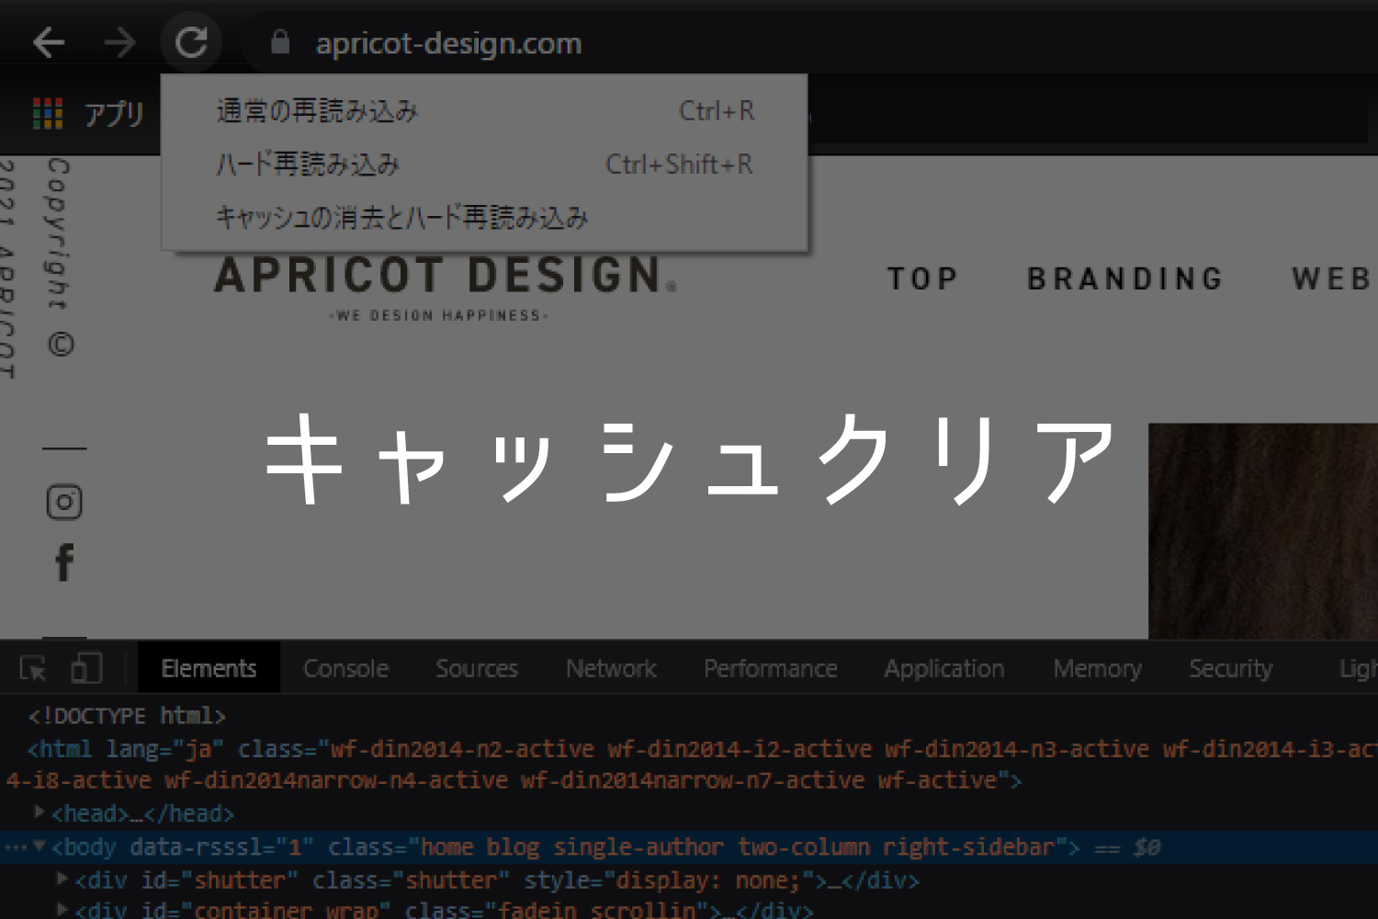Click the padlock site security icon

pyautogui.click(x=280, y=42)
